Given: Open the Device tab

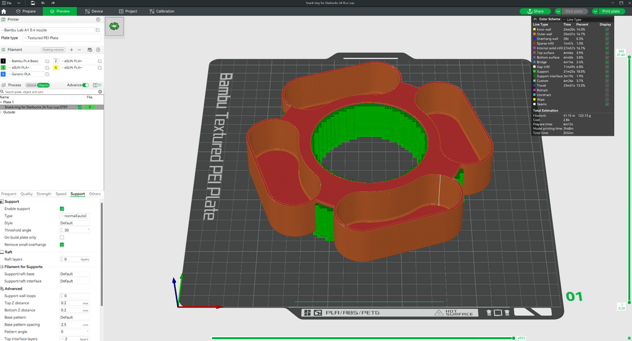Looking at the screenshot, I should (94, 11).
